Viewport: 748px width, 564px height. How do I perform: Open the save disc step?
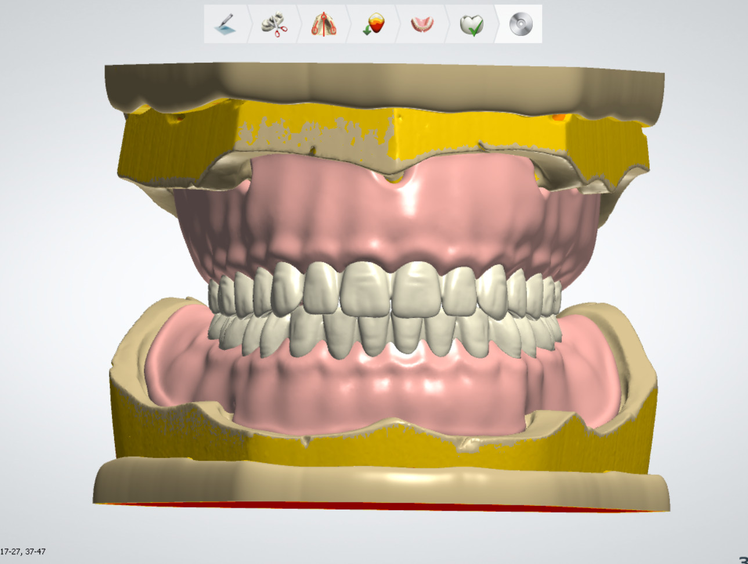521,24
